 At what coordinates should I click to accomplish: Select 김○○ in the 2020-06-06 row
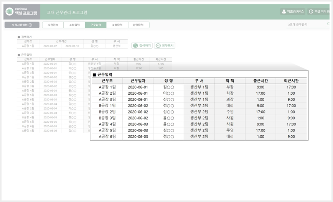72,131
